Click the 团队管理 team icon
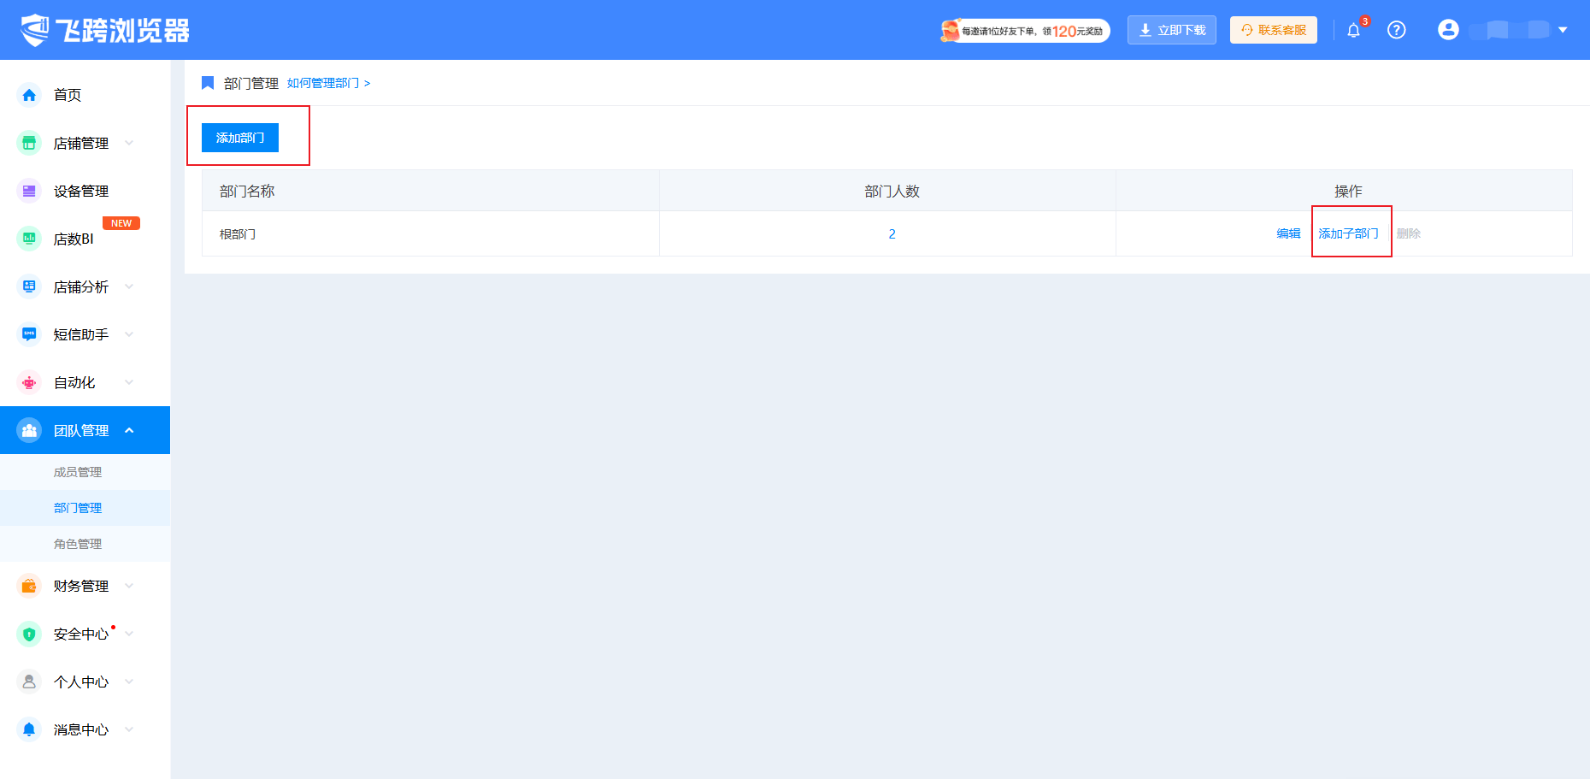1590x779 pixels. pos(29,430)
